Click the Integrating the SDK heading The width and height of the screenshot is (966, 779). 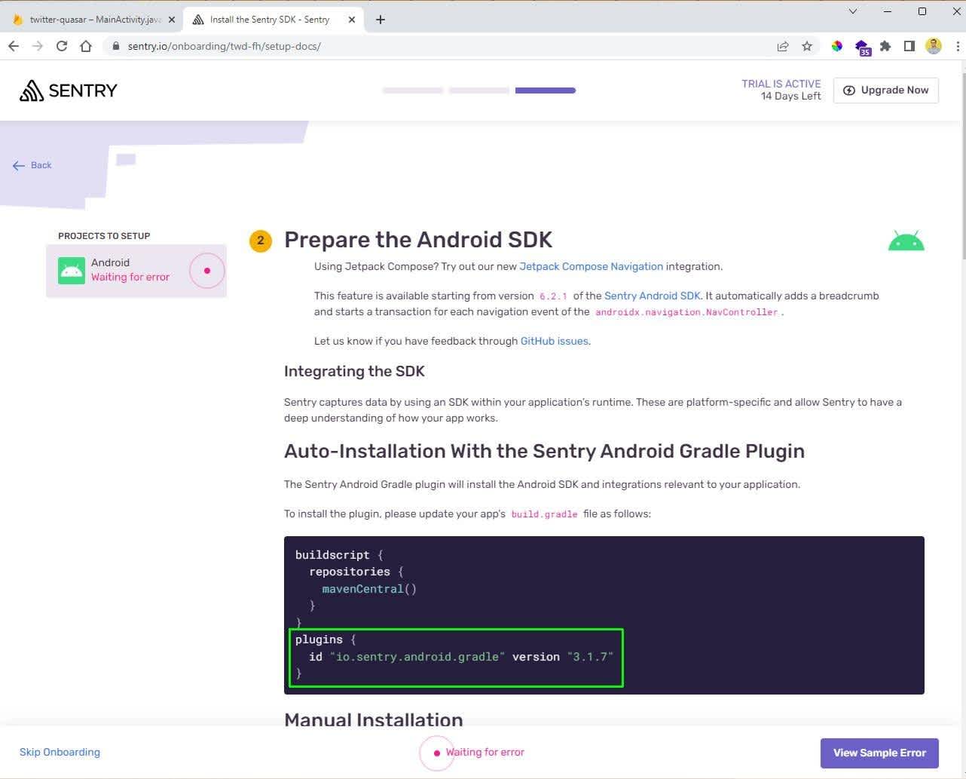(x=354, y=371)
